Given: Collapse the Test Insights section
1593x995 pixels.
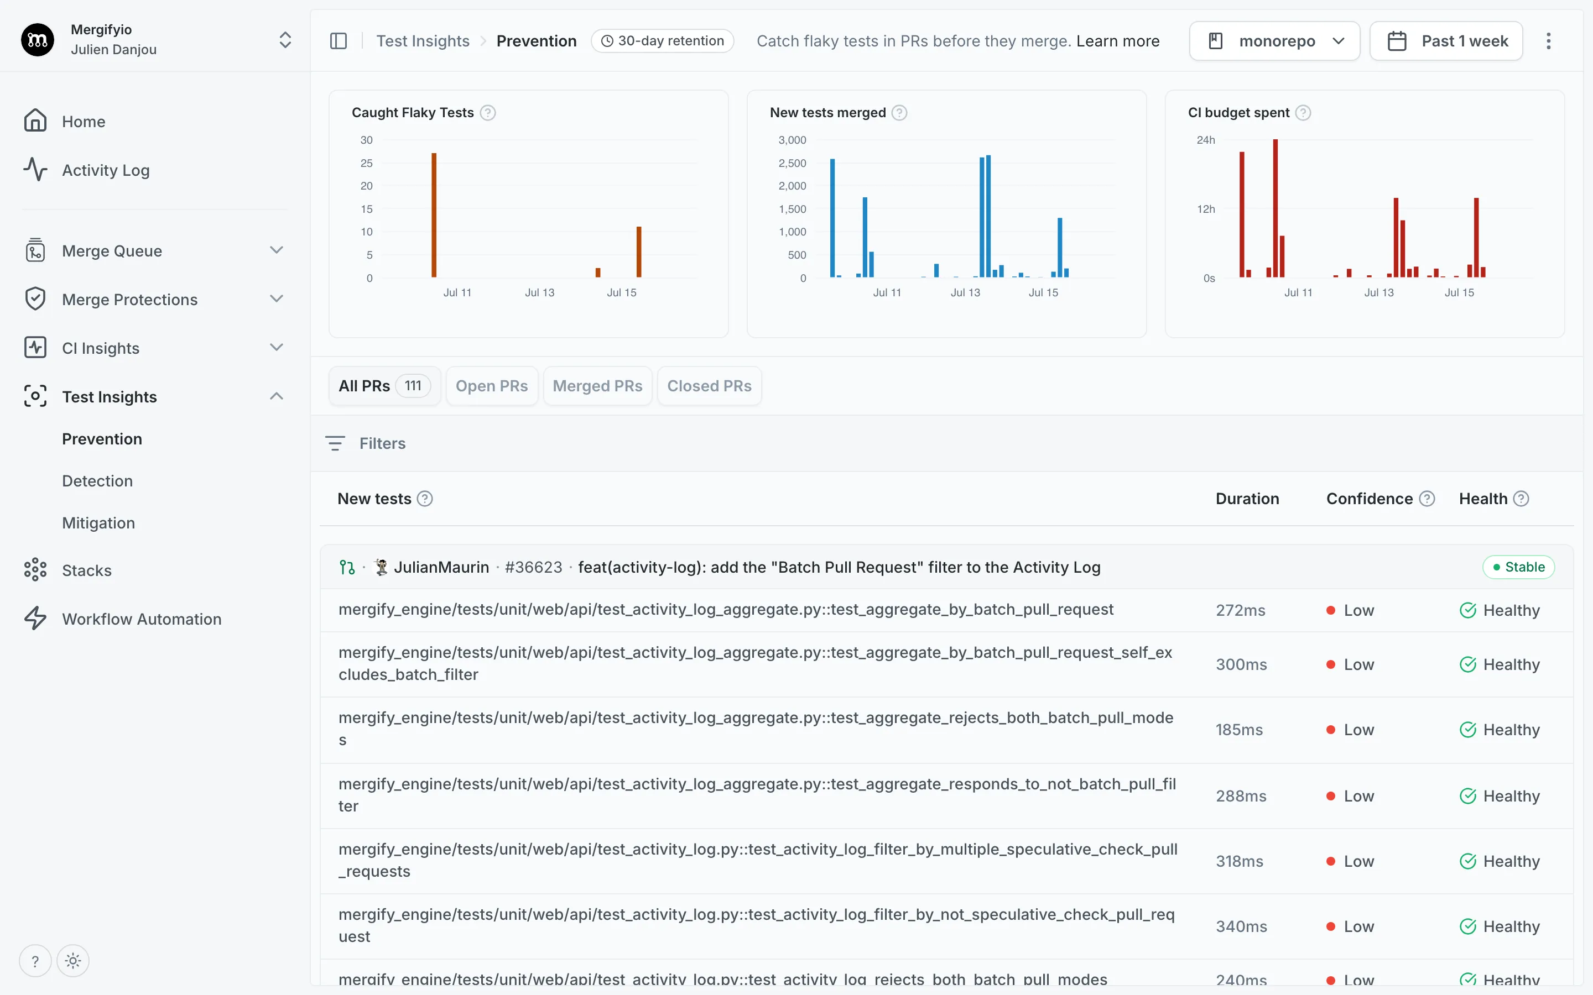Looking at the screenshot, I should pyautogui.click(x=277, y=396).
